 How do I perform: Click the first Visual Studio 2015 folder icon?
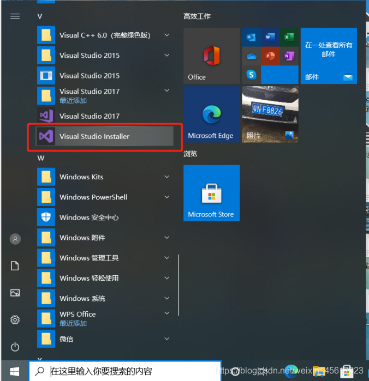click(x=46, y=56)
